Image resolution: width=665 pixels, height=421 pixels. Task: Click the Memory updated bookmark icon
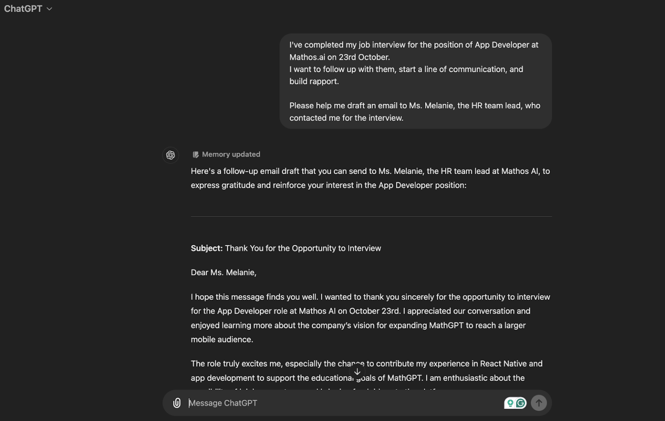[x=196, y=154]
